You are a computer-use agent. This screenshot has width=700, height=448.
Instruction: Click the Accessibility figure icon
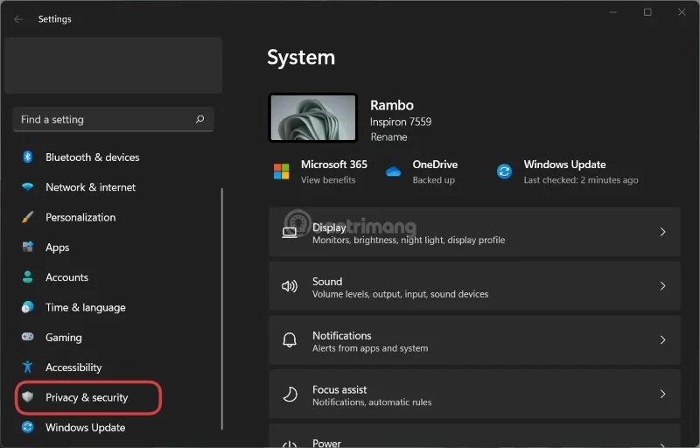pyautogui.click(x=27, y=367)
